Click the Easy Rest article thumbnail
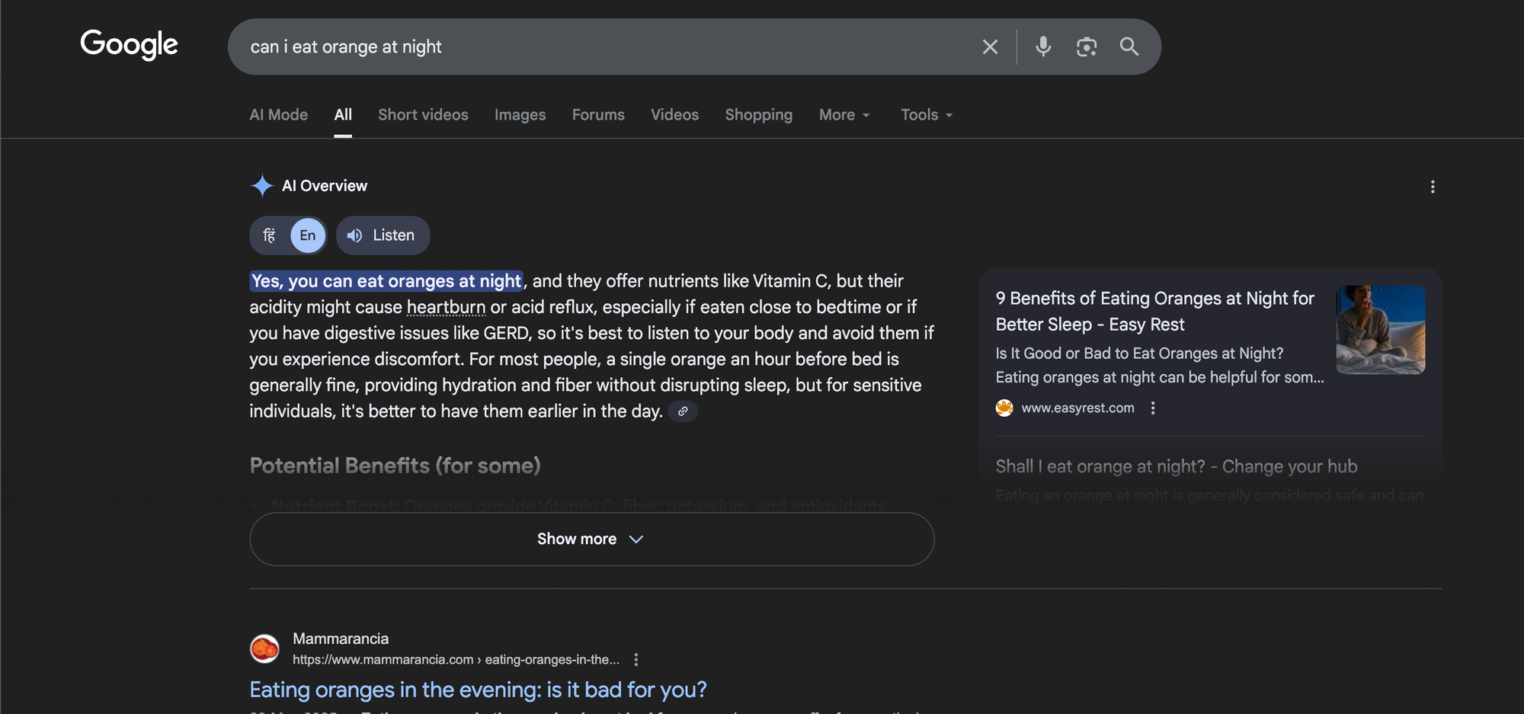 point(1380,330)
